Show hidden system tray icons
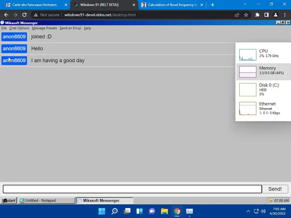Screen dimensions: 291x218 click(248, 211)
